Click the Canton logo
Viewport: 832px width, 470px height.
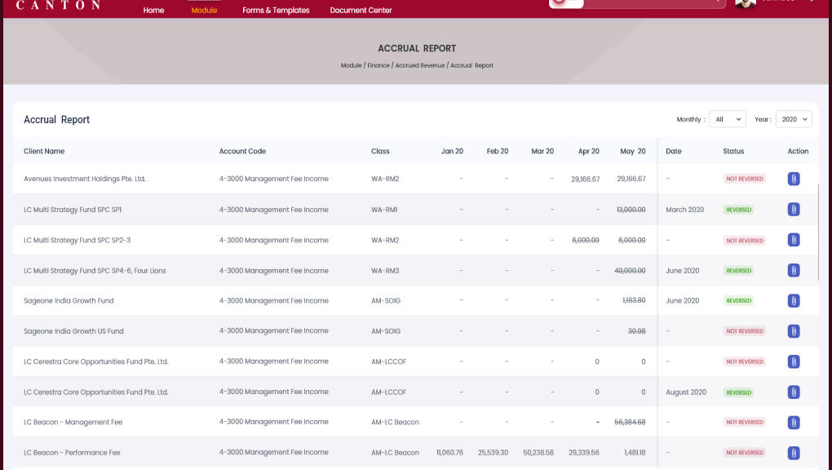point(59,6)
